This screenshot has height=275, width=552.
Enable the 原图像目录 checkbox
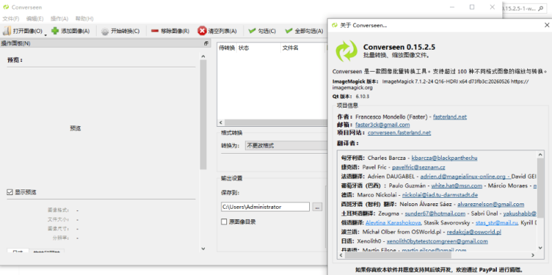(x=224, y=221)
